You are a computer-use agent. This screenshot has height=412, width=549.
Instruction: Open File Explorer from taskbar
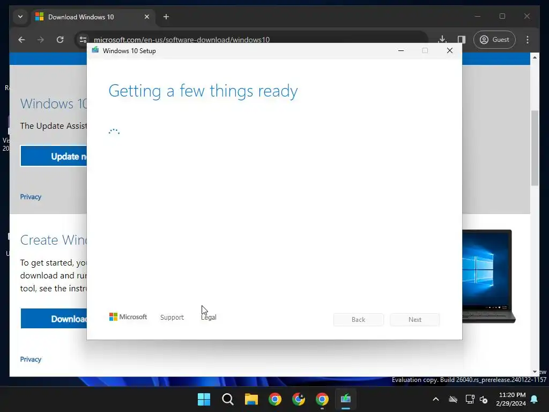[x=251, y=399]
